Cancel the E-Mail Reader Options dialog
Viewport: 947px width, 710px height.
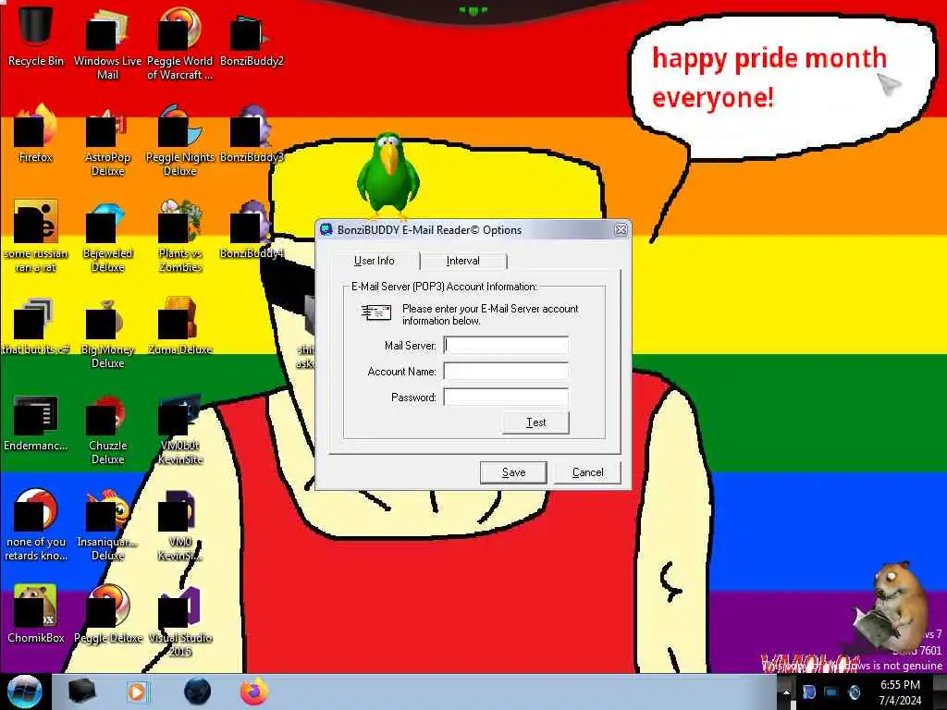coord(587,472)
